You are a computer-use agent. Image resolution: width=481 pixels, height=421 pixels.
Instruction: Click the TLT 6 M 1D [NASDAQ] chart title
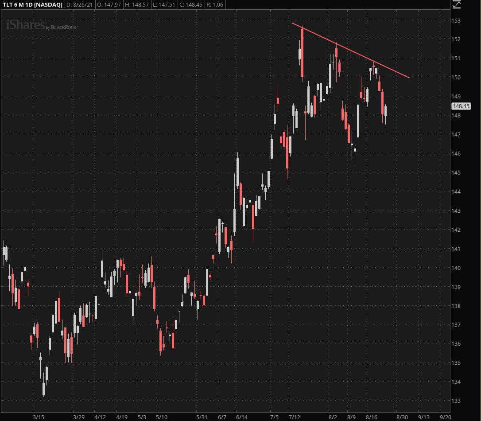point(32,4)
